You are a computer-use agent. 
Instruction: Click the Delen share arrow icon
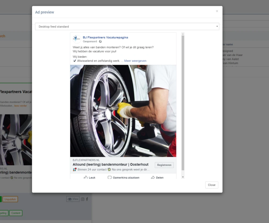pyautogui.click(x=153, y=177)
